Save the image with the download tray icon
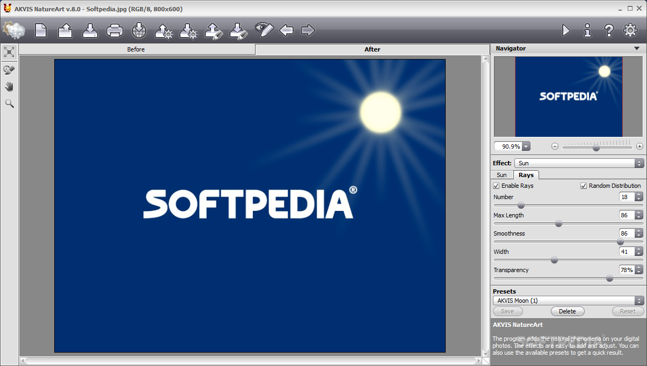Viewport: 647px width, 366px height. click(x=90, y=30)
